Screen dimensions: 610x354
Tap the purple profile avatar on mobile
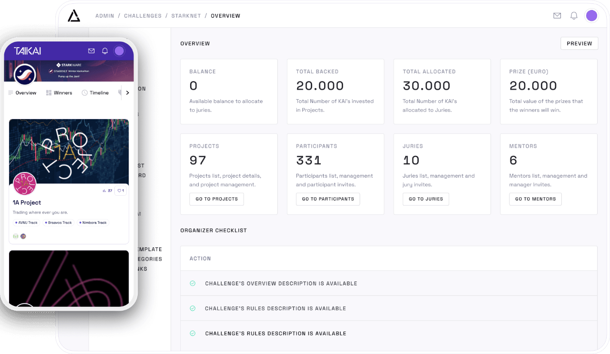tap(119, 51)
